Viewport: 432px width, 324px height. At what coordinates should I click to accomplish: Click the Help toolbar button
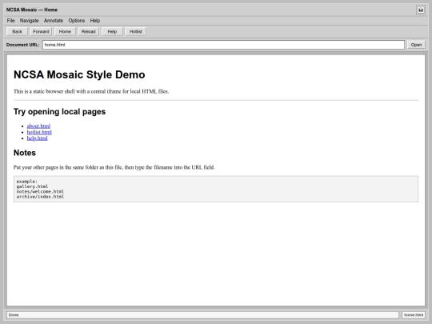[x=112, y=32]
